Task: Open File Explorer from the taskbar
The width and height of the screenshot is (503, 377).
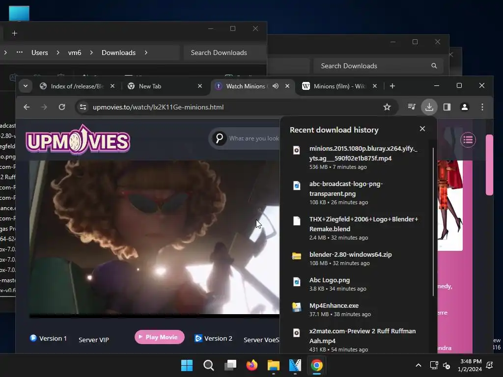Action: pos(273,365)
